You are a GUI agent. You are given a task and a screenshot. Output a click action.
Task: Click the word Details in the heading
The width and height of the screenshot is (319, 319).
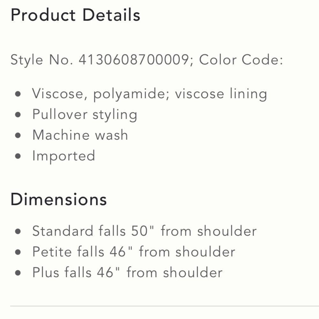(111, 15)
